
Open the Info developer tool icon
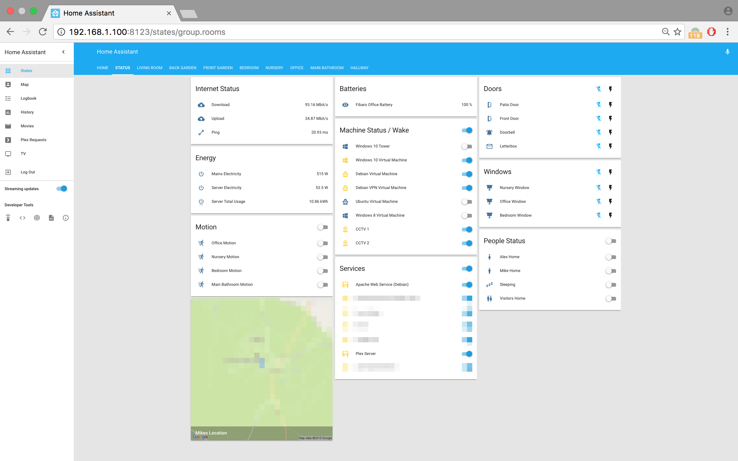pos(65,218)
